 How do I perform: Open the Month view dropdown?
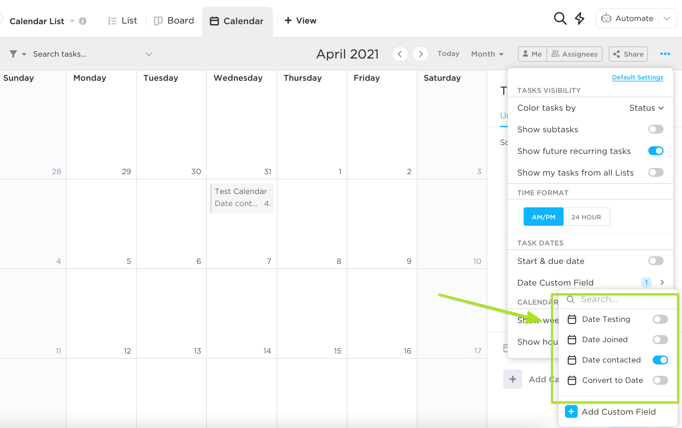click(487, 54)
